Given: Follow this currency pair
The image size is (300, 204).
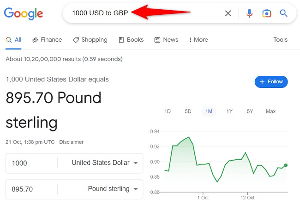Looking at the screenshot, I should click(271, 82).
